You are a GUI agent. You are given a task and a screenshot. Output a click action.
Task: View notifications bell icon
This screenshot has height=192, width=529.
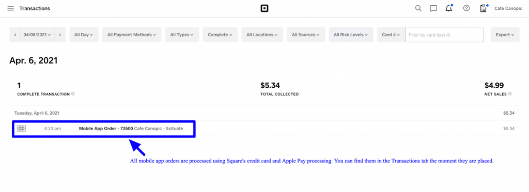click(x=449, y=8)
